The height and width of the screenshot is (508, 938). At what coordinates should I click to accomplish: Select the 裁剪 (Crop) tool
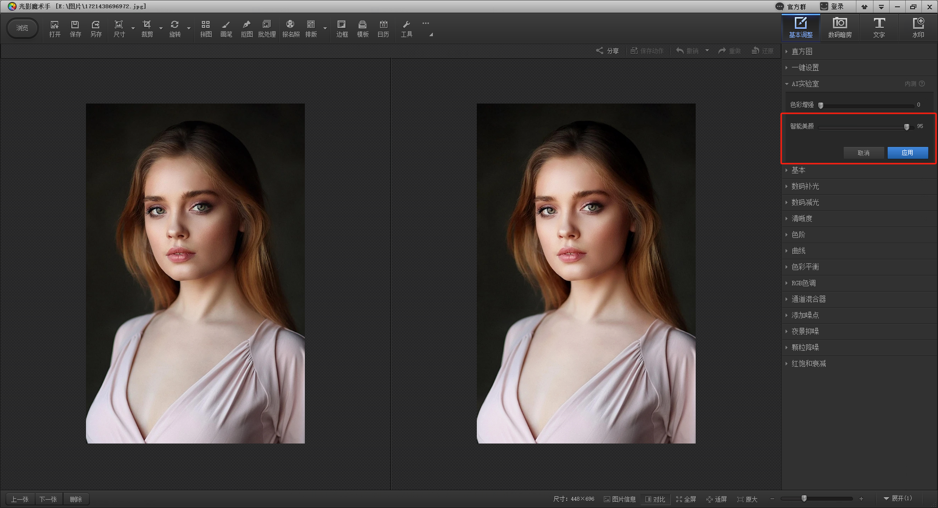[x=147, y=28]
